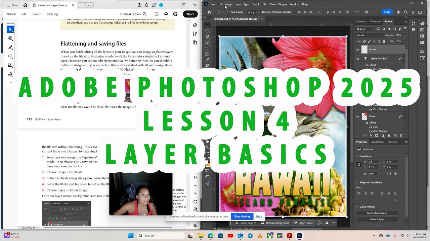Toggle the Auto-Select checkbox
Screen dimensions: 430x241
[228, 12]
